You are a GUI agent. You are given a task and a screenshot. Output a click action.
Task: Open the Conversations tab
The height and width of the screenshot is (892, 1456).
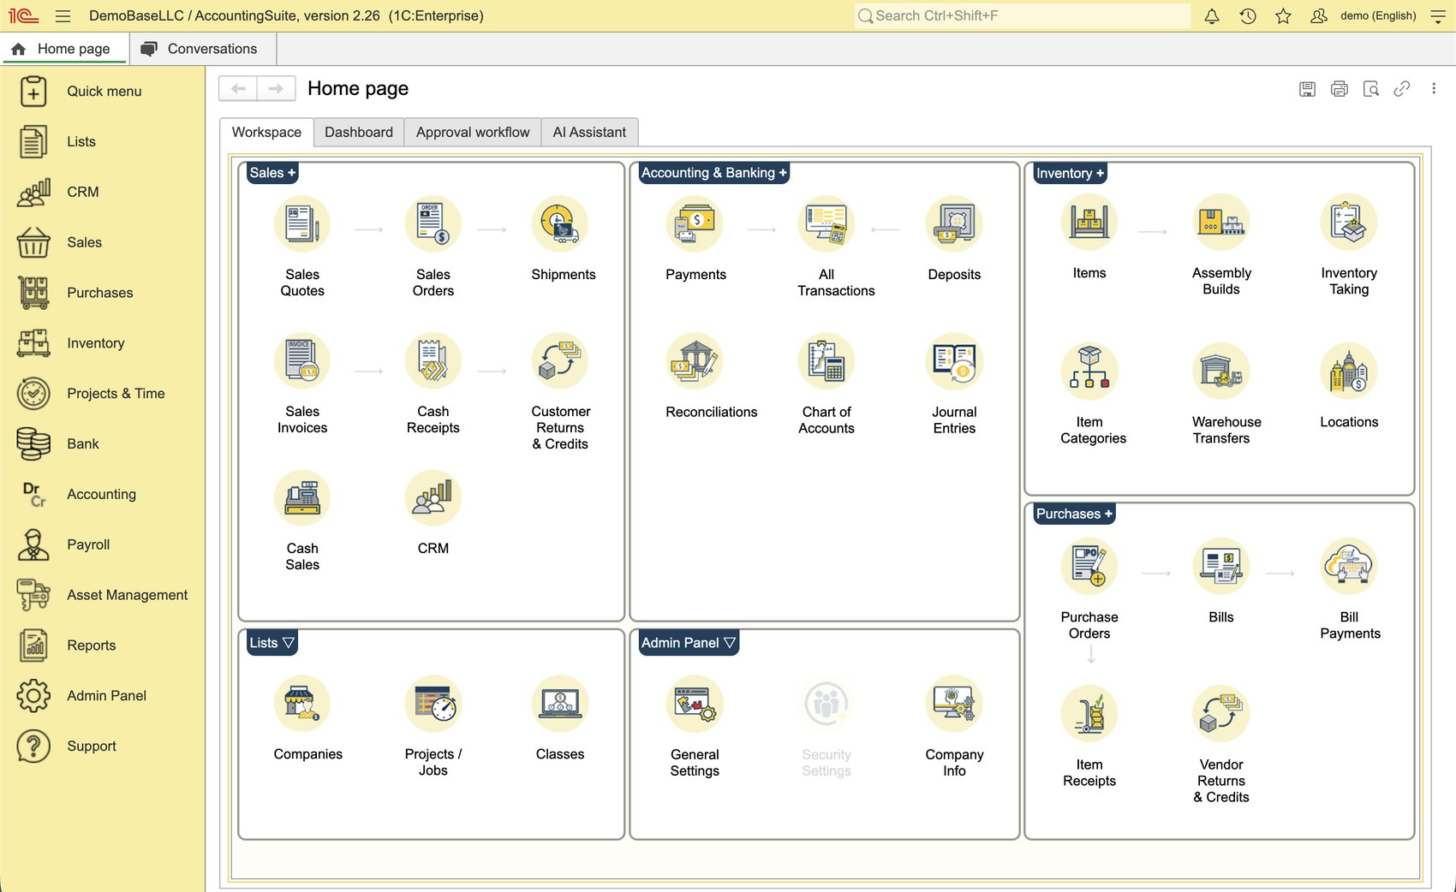coord(202,49)
